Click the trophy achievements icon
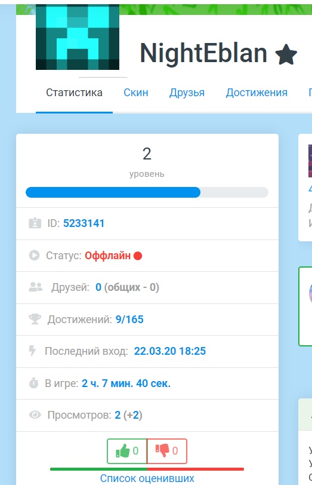The image size is (312, 485). pos(35,319)
